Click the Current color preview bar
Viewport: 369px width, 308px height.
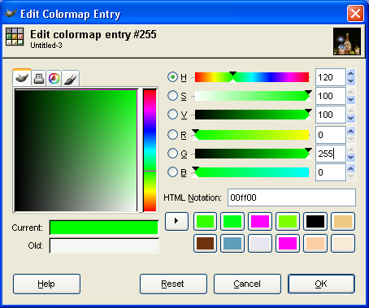coord(104,228)
